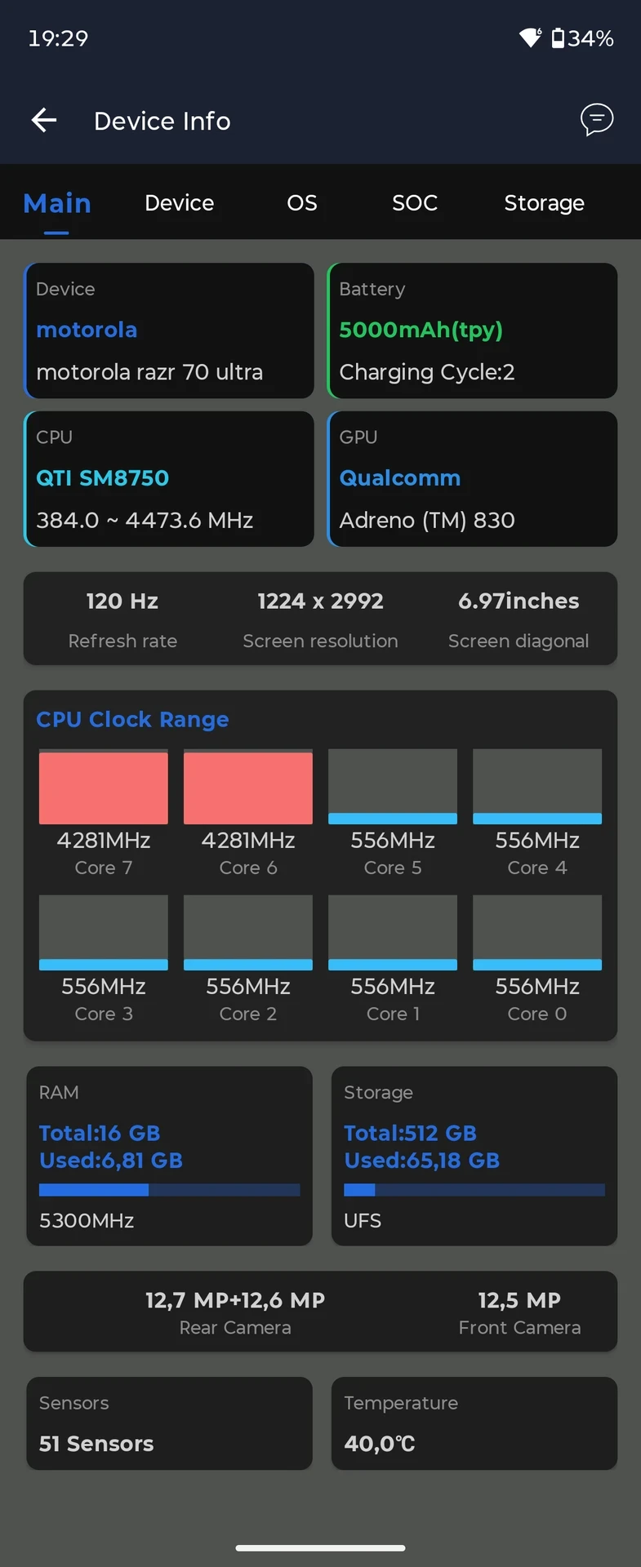Viewport: 641px width, 1567px height.
Task: Open the Battery 5000mAh card
Action: click(472, 331)
